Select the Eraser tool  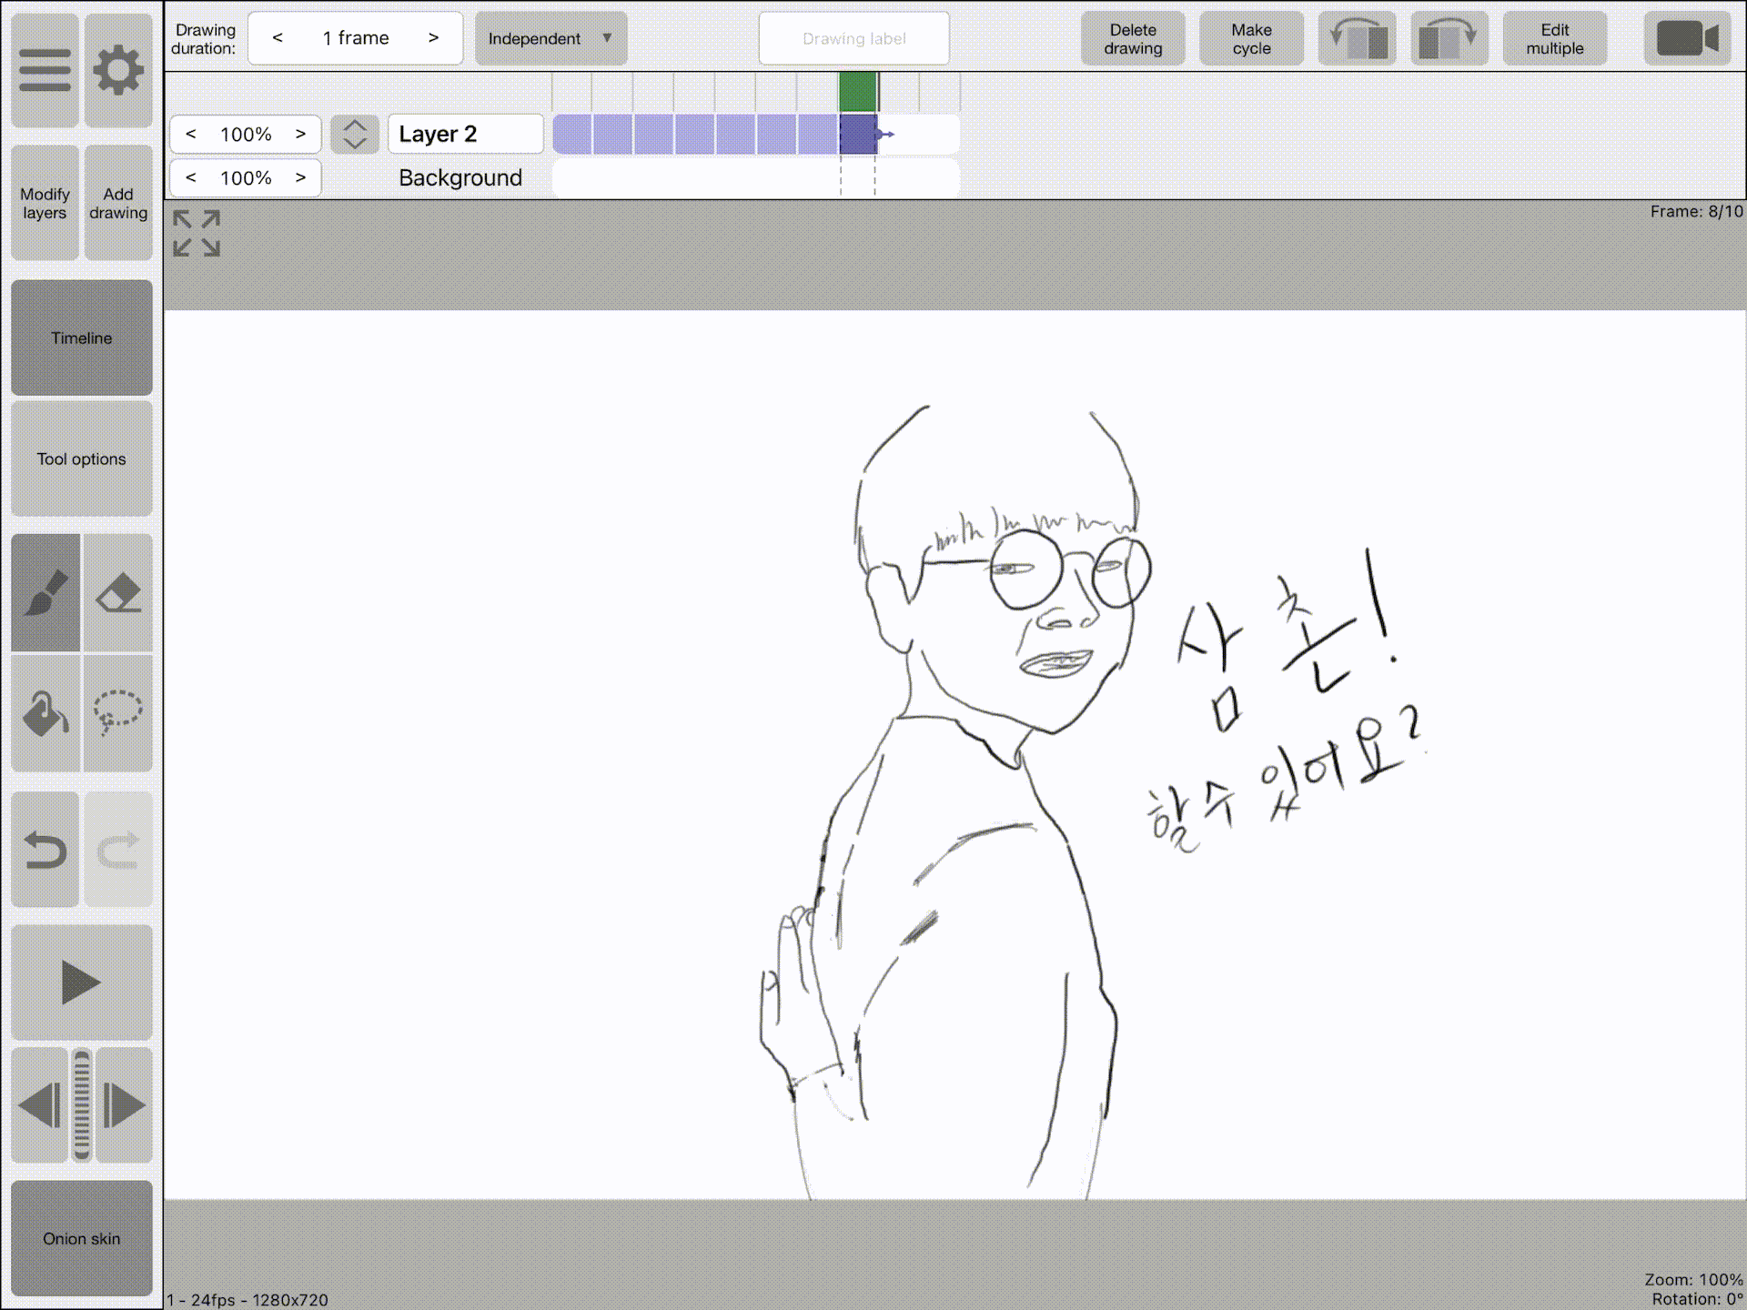click(x=118, y=592)
